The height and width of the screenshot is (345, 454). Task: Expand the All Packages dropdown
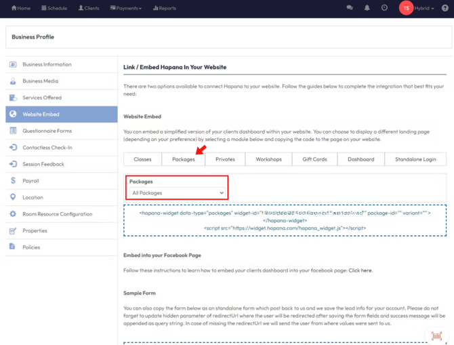178,193
